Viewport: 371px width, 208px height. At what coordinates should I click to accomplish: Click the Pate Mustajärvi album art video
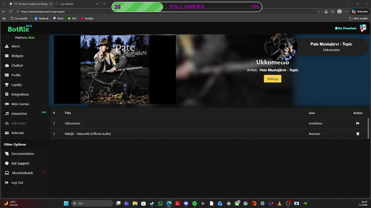point(115,69)
